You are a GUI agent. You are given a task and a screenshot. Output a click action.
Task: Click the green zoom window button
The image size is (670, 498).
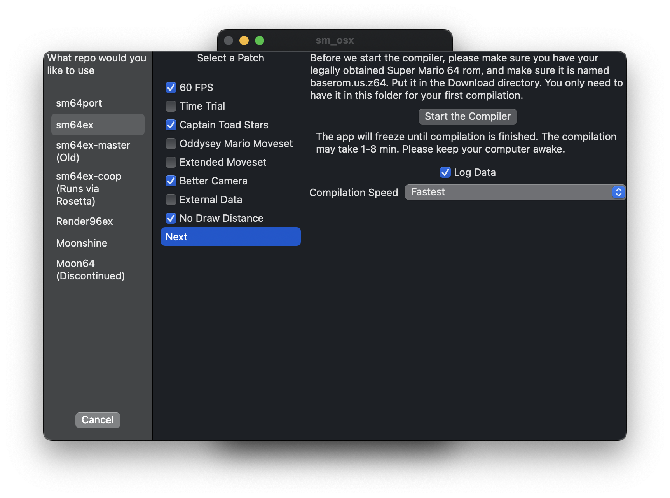260,40
